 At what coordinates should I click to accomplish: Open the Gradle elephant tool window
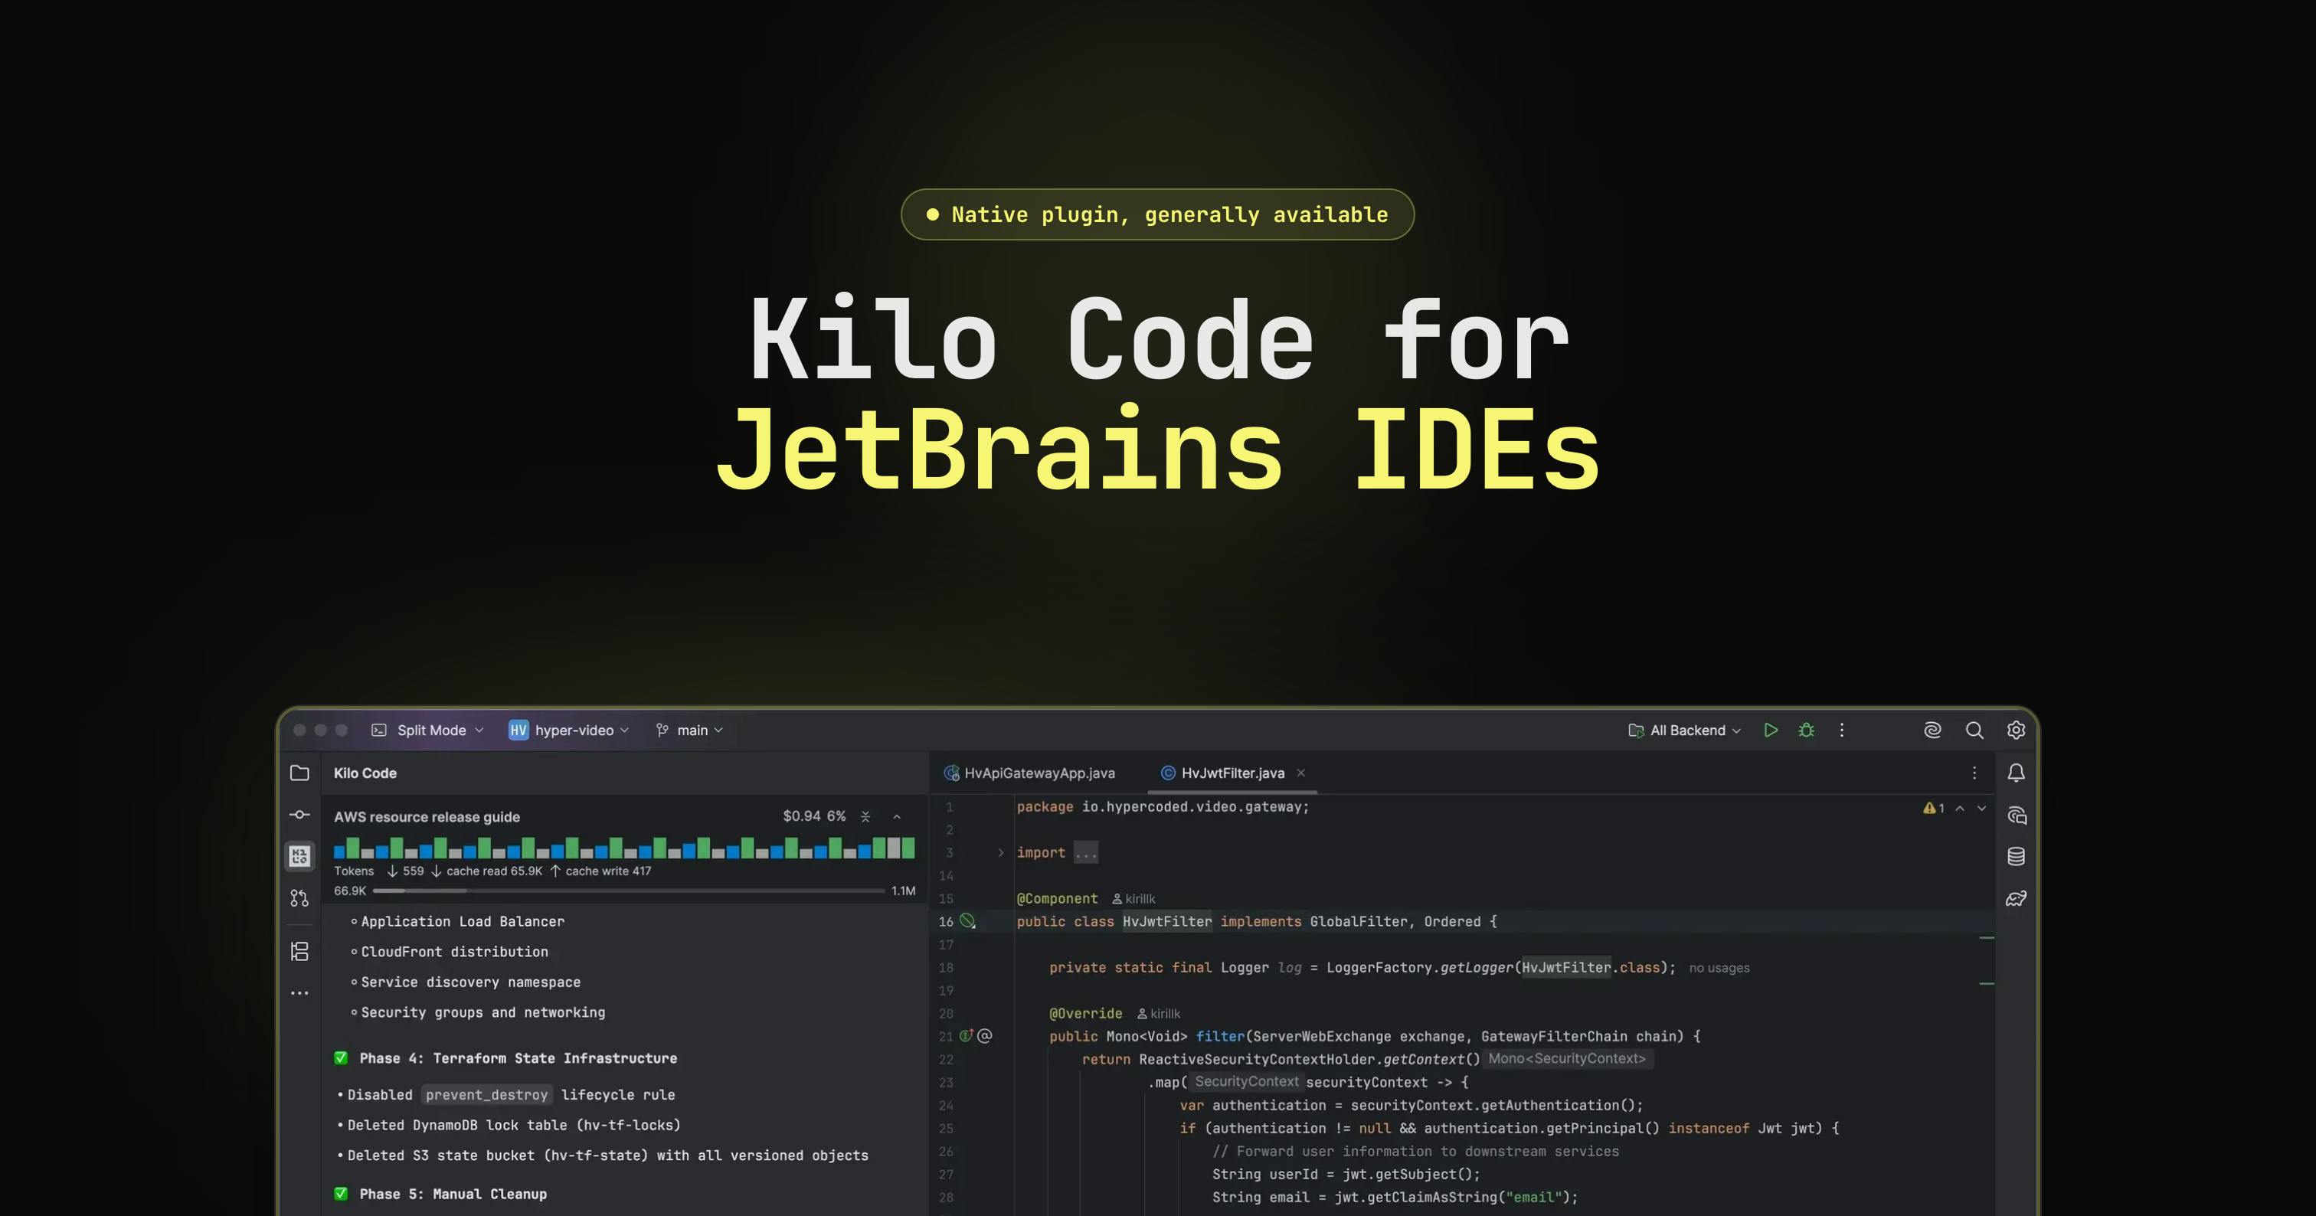(x=2016, y=898)
